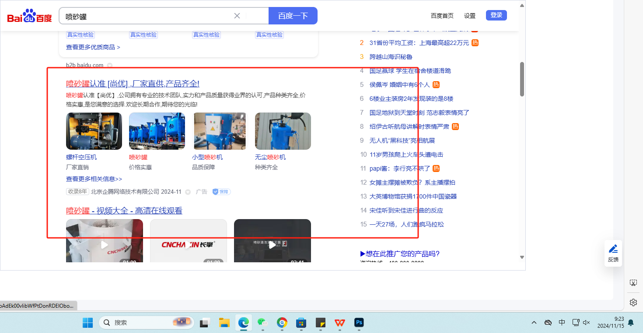Viewport: 643px width, 333px height.
Task: Open WeChat from the taskbar
Action: click(x=262, y=323)
